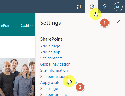Viewport: 125px width, 96px height.
Task: Select the SharePoint navigation item in teal bar
Action: pos(6,26)
